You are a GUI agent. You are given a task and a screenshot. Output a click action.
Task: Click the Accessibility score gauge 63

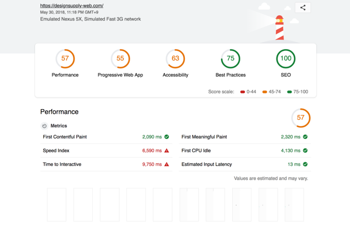coord(176,58)
